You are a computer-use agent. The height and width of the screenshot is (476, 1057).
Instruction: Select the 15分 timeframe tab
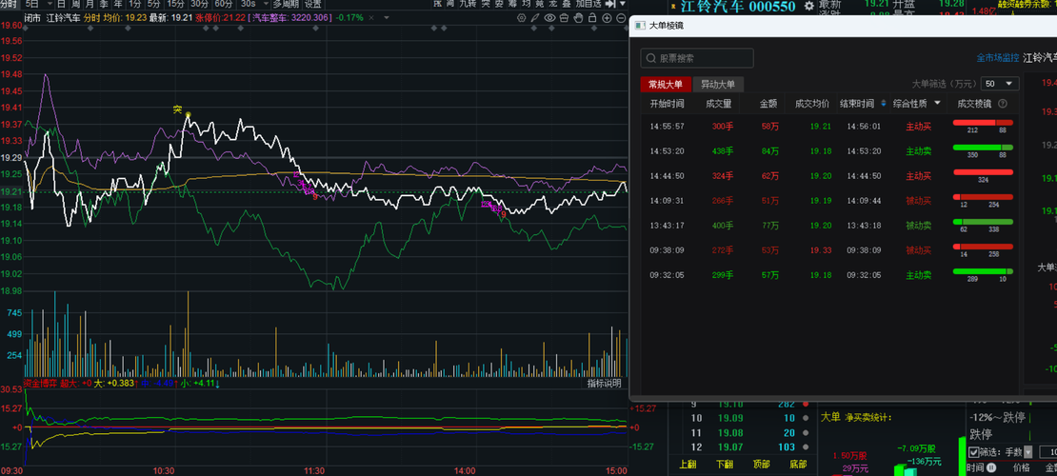176,4
